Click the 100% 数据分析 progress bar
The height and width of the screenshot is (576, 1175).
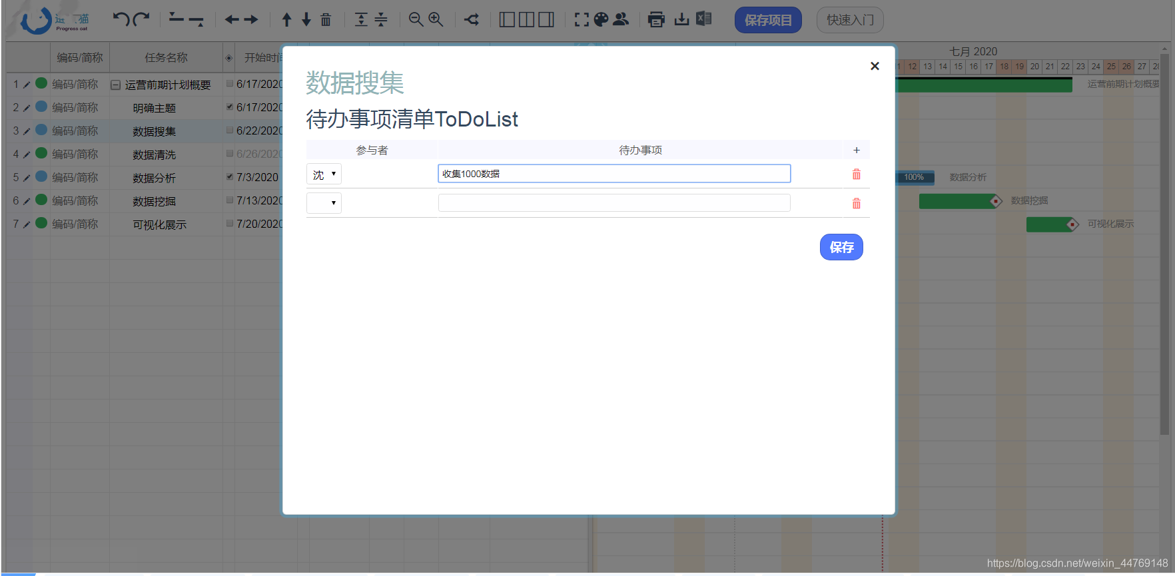click(x=915, y=177)
